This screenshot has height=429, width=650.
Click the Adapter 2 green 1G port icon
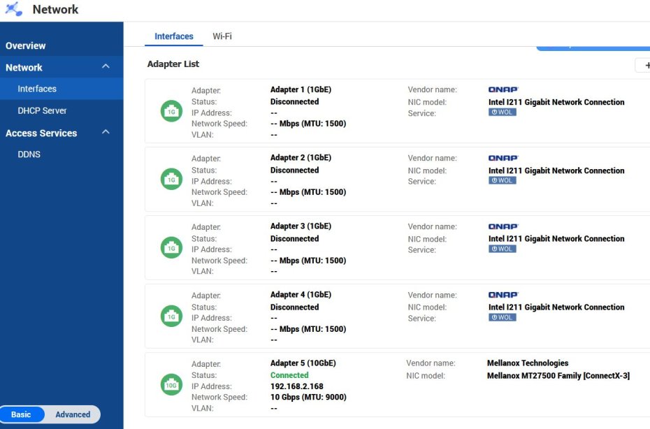pyautogui.click(x=171, y=180)
